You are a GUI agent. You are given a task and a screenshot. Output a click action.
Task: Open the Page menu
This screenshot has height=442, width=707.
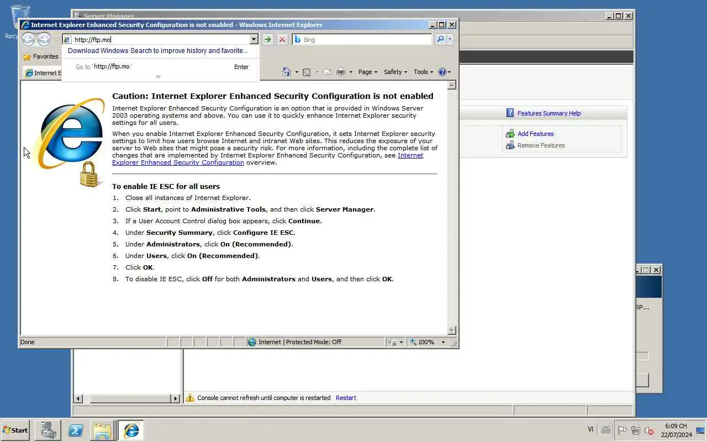(368, 72)
